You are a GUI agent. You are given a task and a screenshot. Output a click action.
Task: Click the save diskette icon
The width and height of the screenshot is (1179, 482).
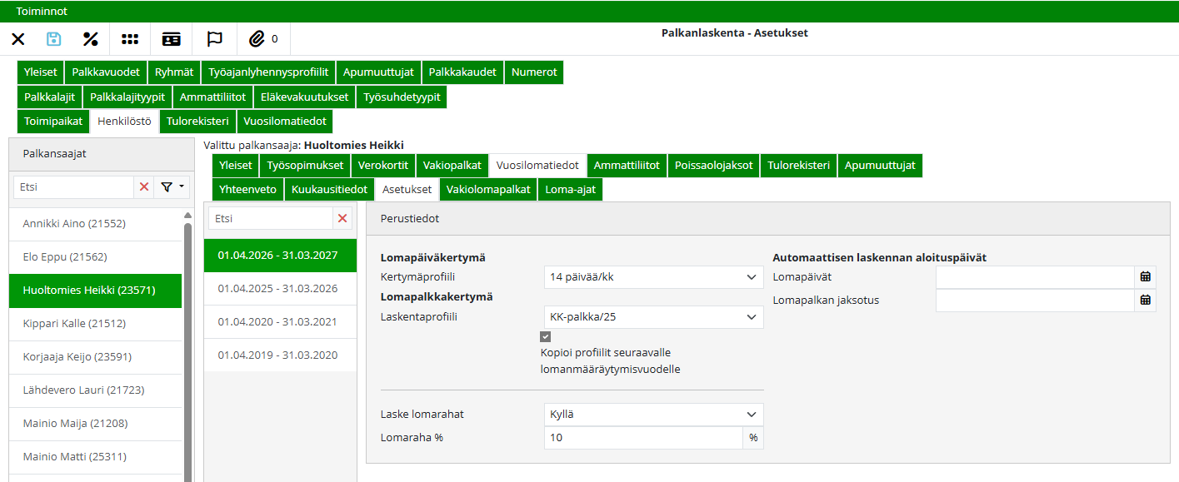(54, 38)
